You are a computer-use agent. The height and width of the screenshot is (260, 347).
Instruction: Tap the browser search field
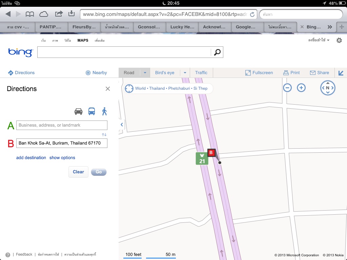[x=301, y=14]
